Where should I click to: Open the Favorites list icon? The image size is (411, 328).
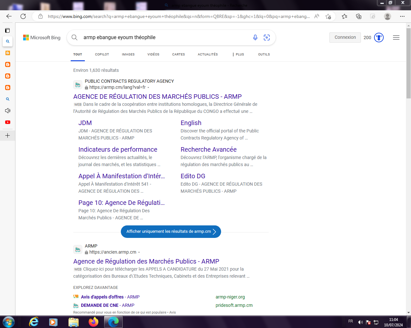click(x=344, y=16)
